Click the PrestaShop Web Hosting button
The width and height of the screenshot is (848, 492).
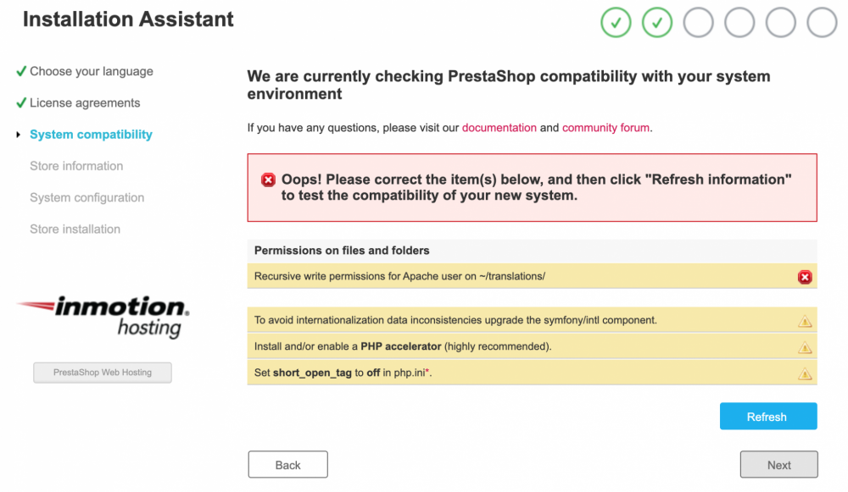tap(103, 373)
